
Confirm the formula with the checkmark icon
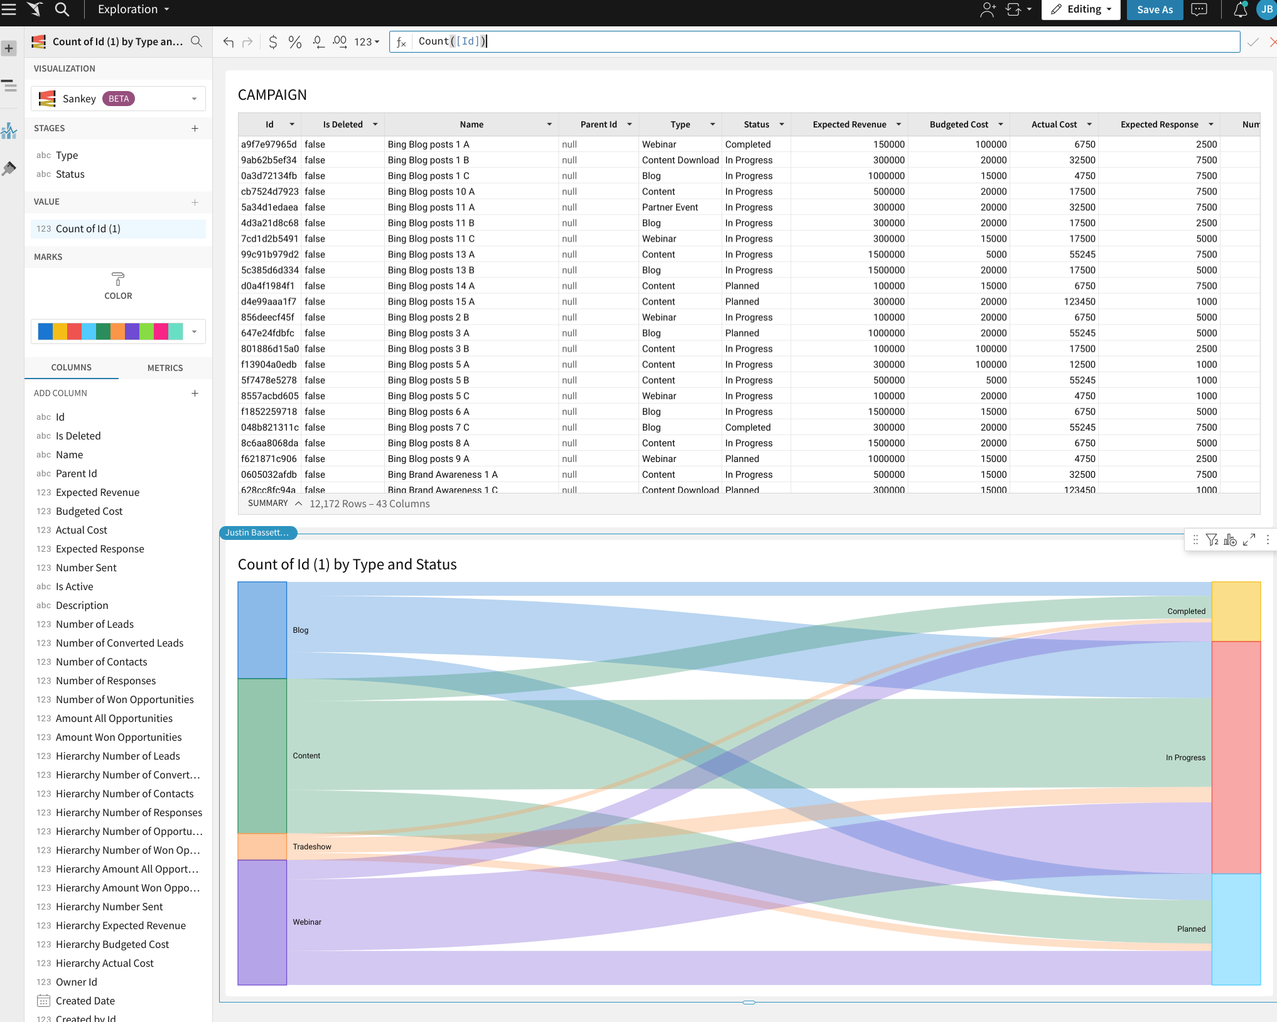pyautogui.click(x=1253, y=42)
